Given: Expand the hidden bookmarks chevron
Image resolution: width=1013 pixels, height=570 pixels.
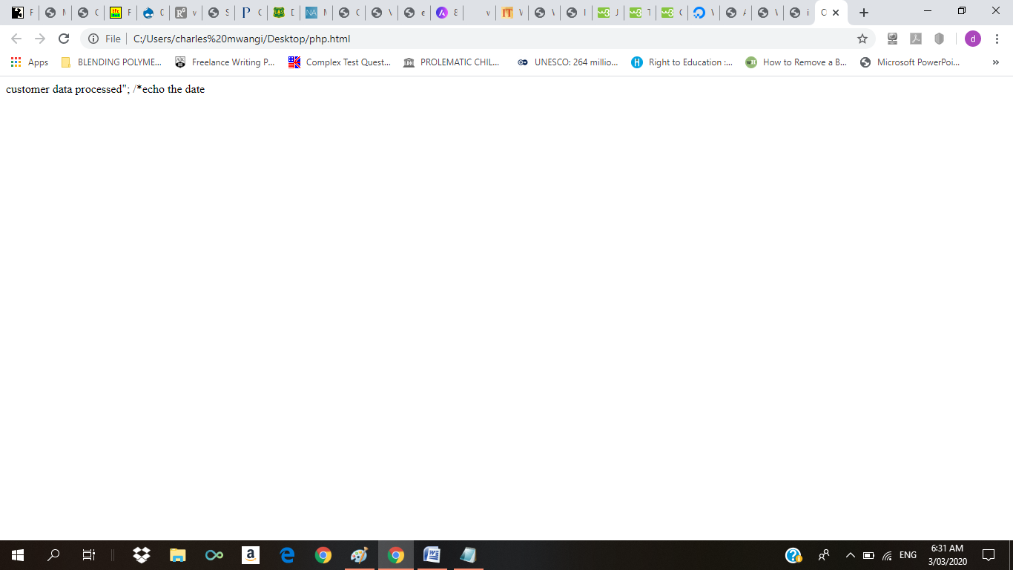Looking at the screenshot, I should point(995,62).
